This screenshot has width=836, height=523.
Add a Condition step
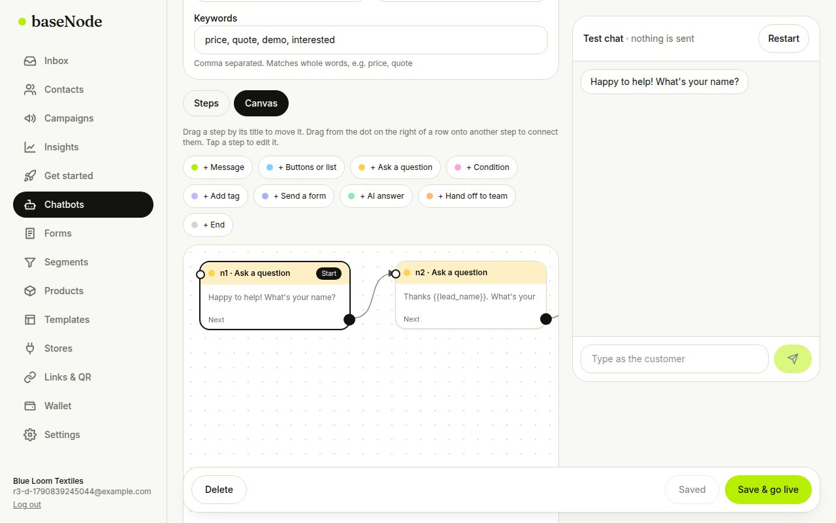click(x=482, y=167)
